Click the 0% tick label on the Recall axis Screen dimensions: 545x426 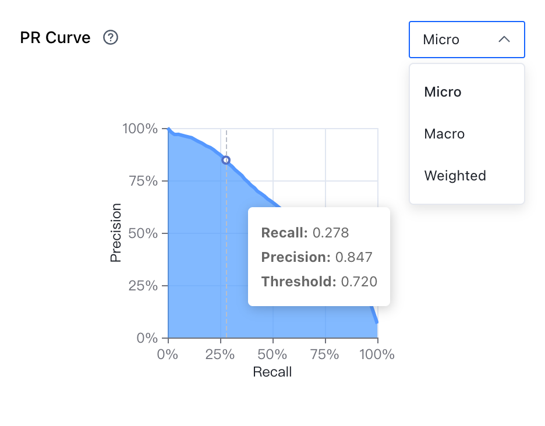(x=168, y=354)
